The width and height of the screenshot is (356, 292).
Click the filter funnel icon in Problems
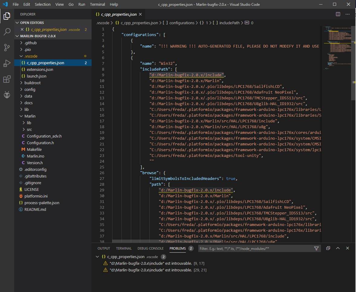(x=316, y=248)
